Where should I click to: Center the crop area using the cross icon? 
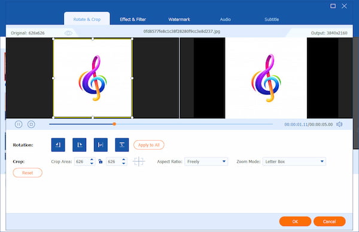click(x=139, y=162)
